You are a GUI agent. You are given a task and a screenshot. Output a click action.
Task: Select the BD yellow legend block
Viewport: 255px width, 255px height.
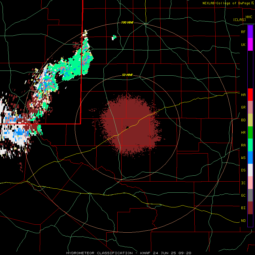click(x=250, y=120)
